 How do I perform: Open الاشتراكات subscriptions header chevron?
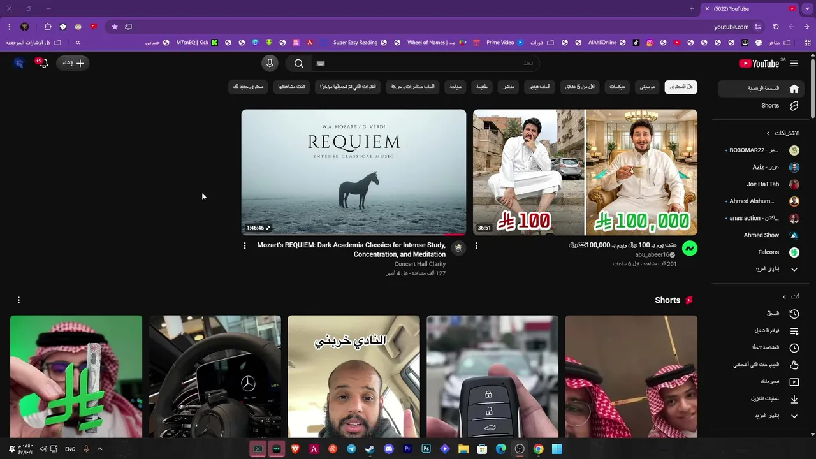point(768,133)
